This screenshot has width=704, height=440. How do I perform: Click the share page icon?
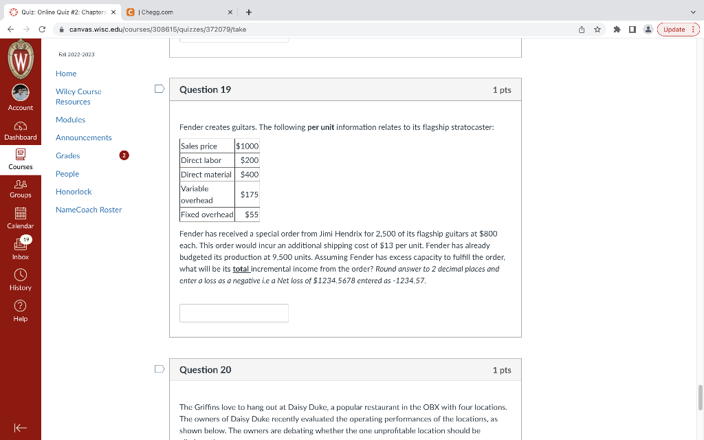click(582, 29)
